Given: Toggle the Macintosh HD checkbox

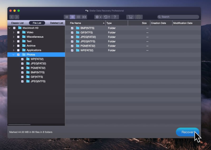Looking at the screenshot, I should pyautogui.click(x=14, y=28).
